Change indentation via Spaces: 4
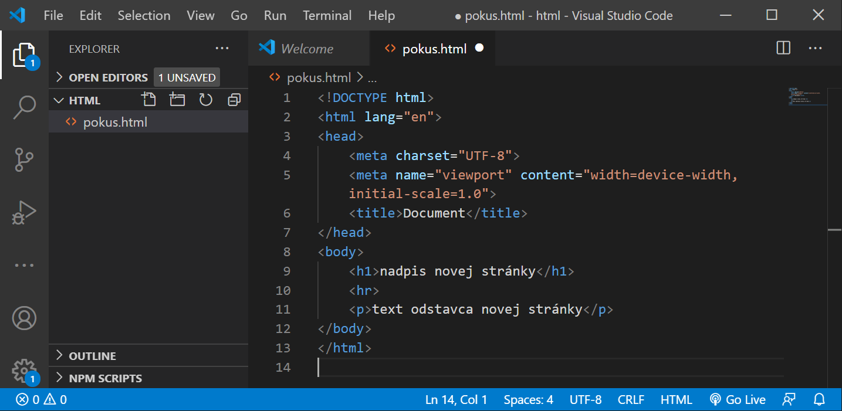 click(x=528, y=400)
